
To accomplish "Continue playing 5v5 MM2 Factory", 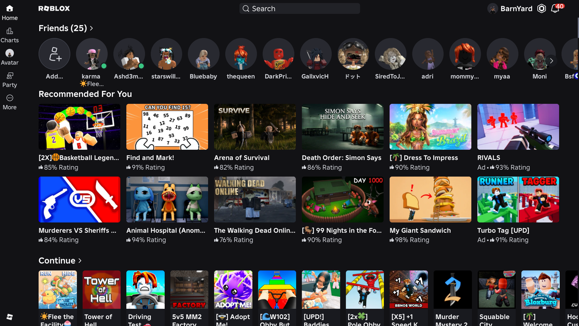I will (189, 289).
